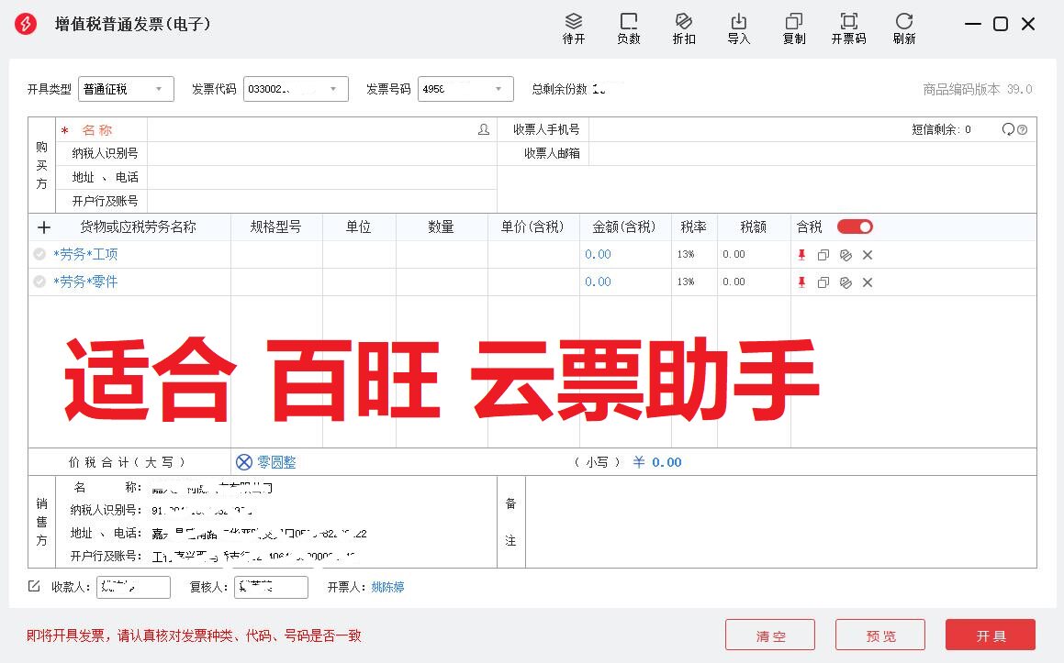1064x663 pixels.
Task: Click the 规格型号 cell of *劳务*零件 row
Action: coord(277,282)
